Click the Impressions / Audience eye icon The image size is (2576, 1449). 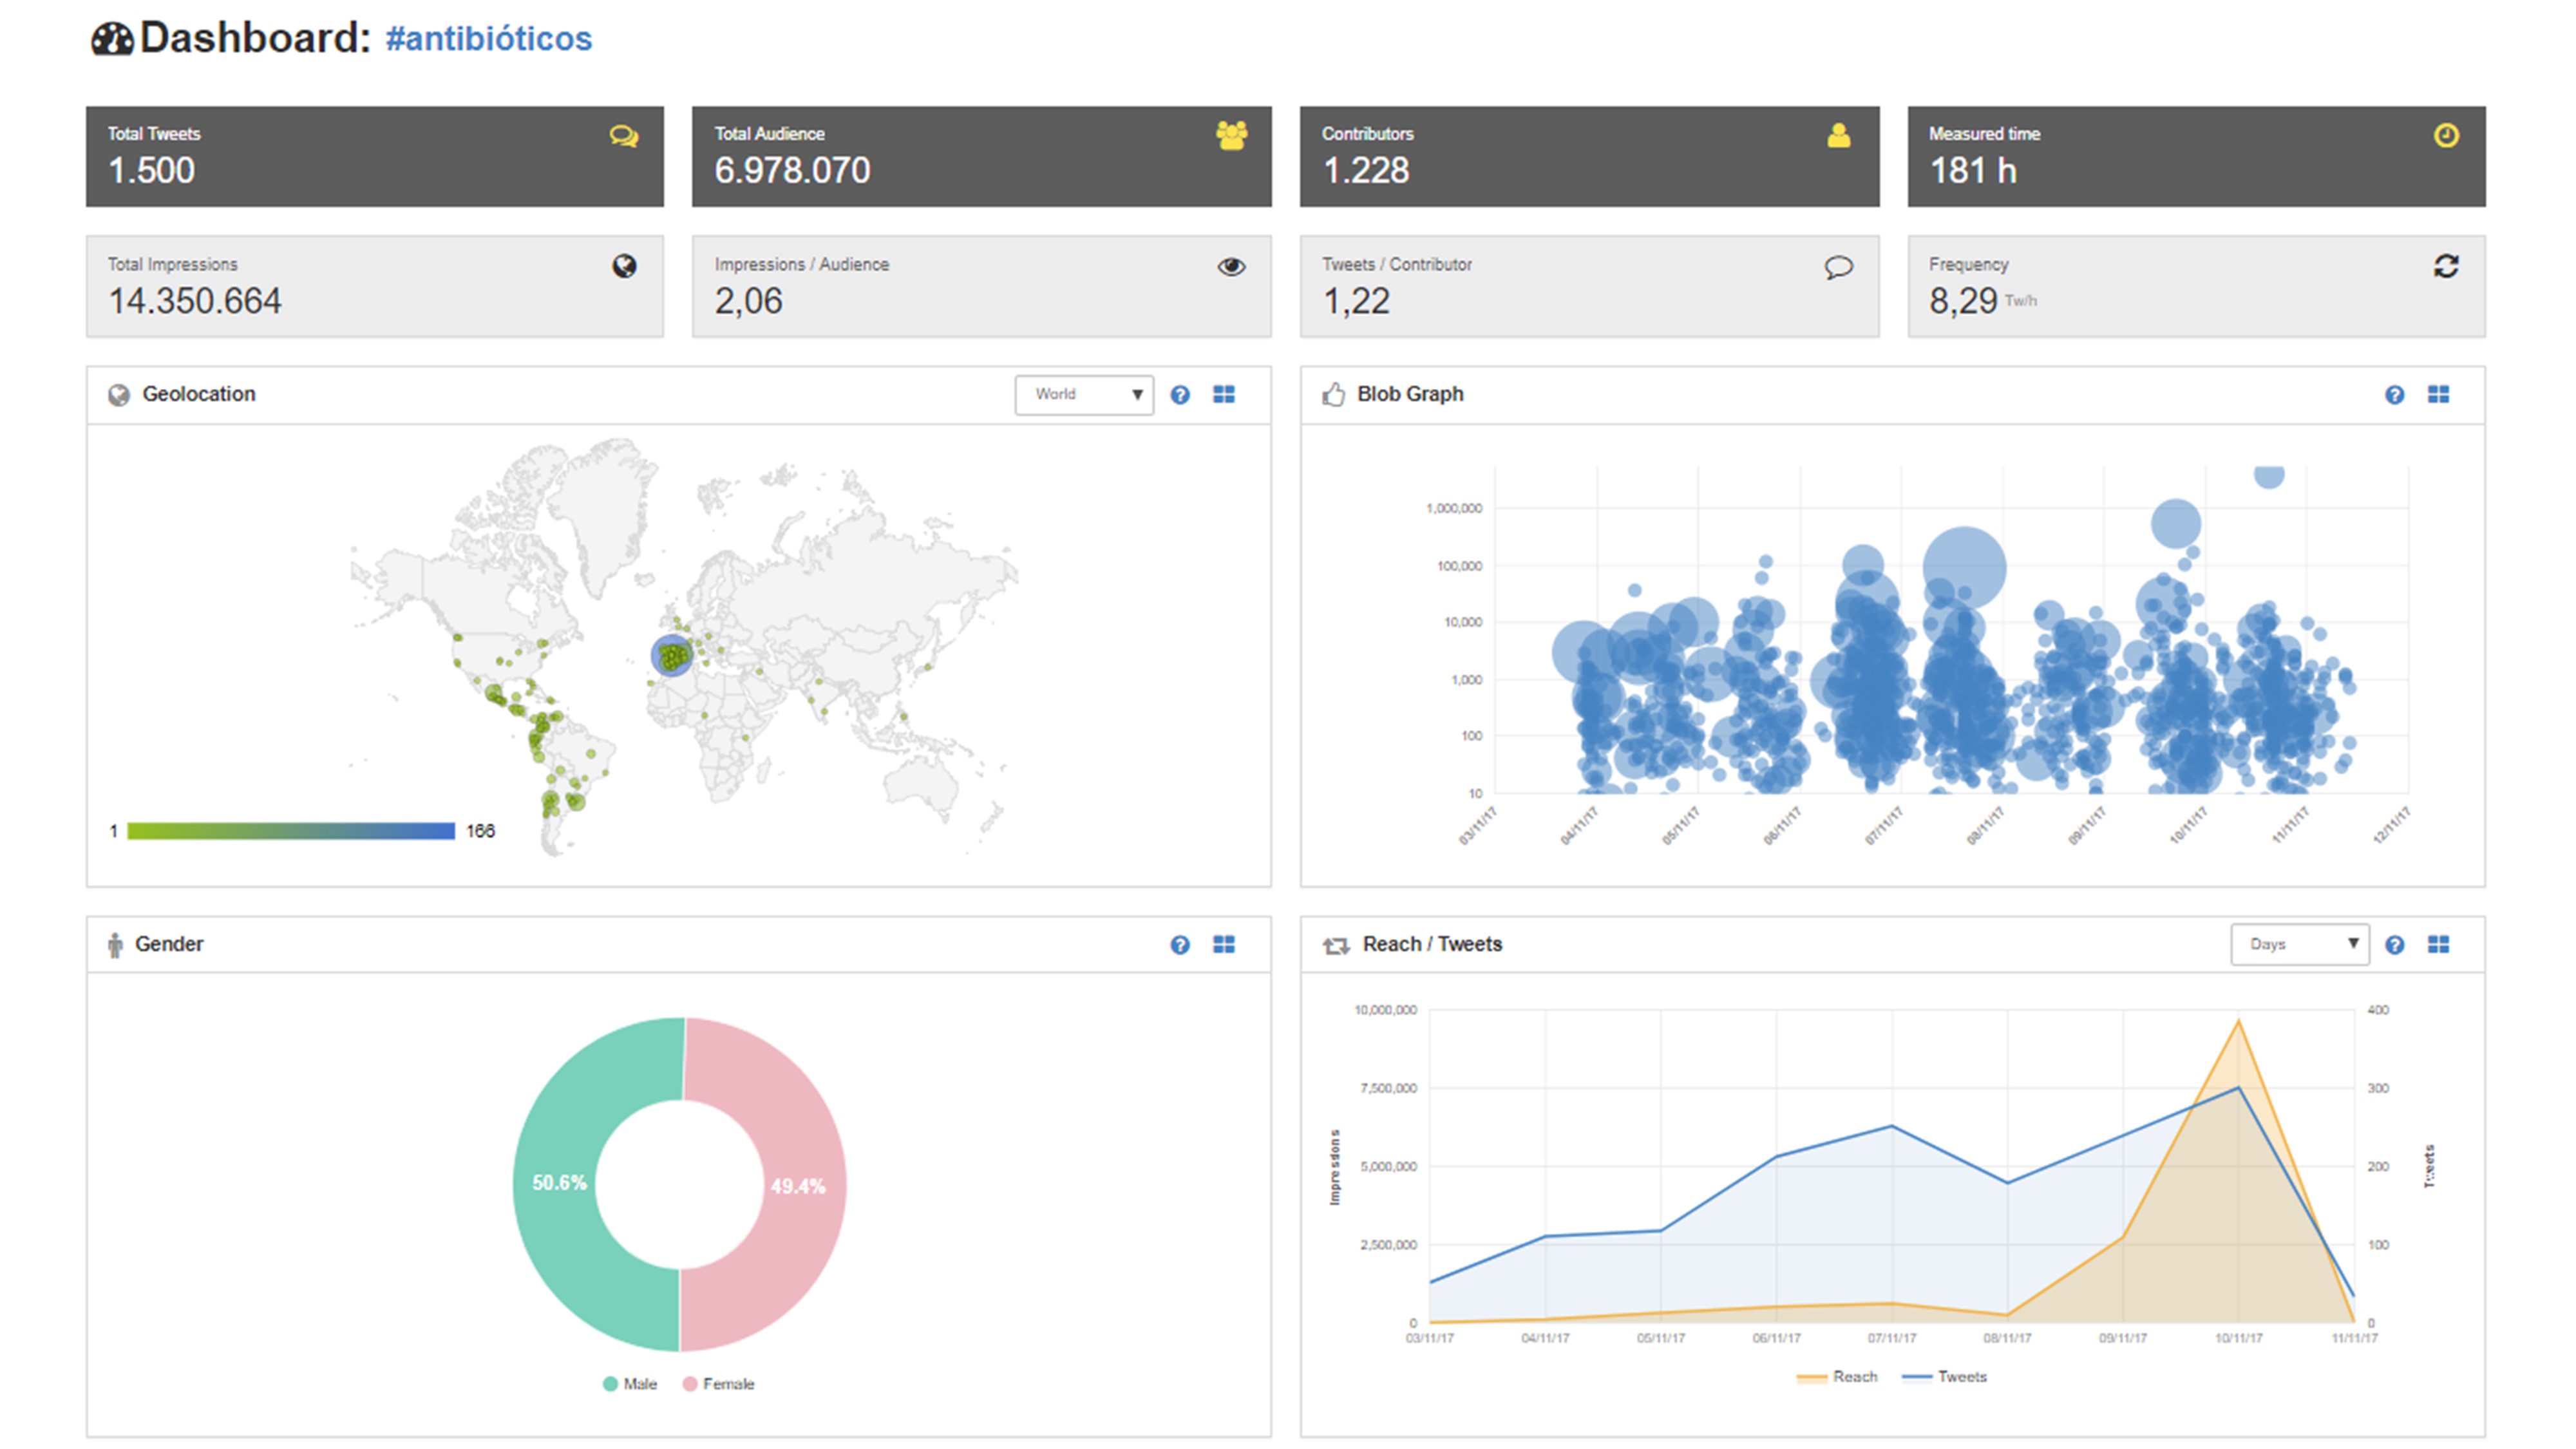click(x=1231, y=267)
